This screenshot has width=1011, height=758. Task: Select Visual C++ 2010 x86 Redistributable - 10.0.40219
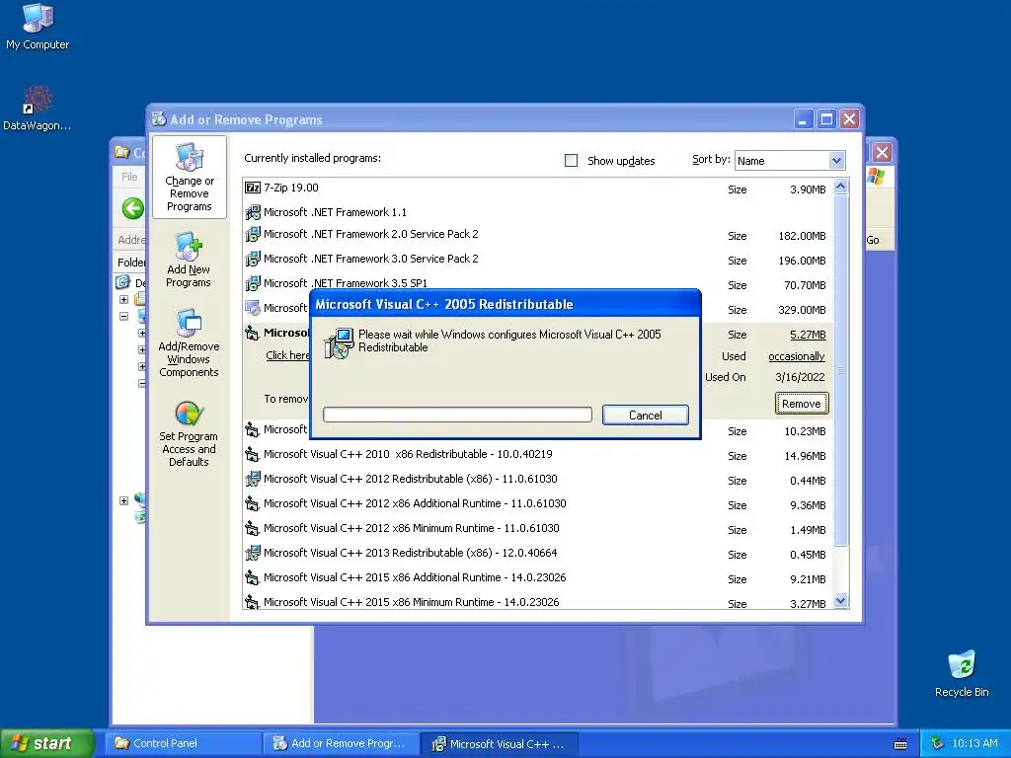pos(408,454)
